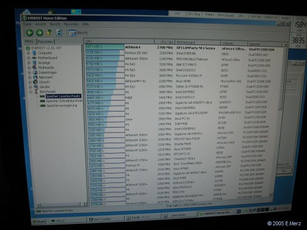Open the Favoriten menu

point(71,24)
